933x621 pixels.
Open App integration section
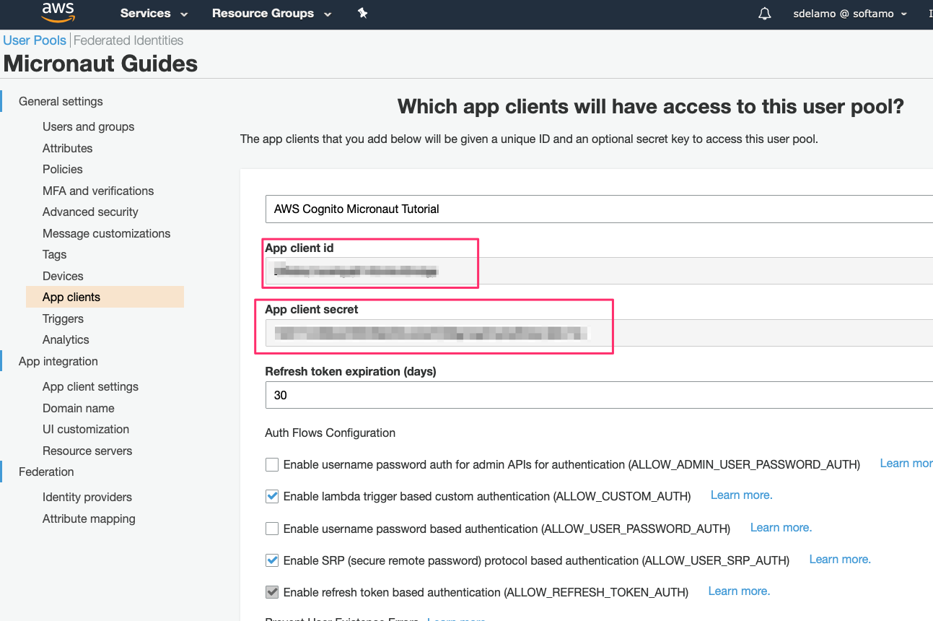(x=58, y=361)
